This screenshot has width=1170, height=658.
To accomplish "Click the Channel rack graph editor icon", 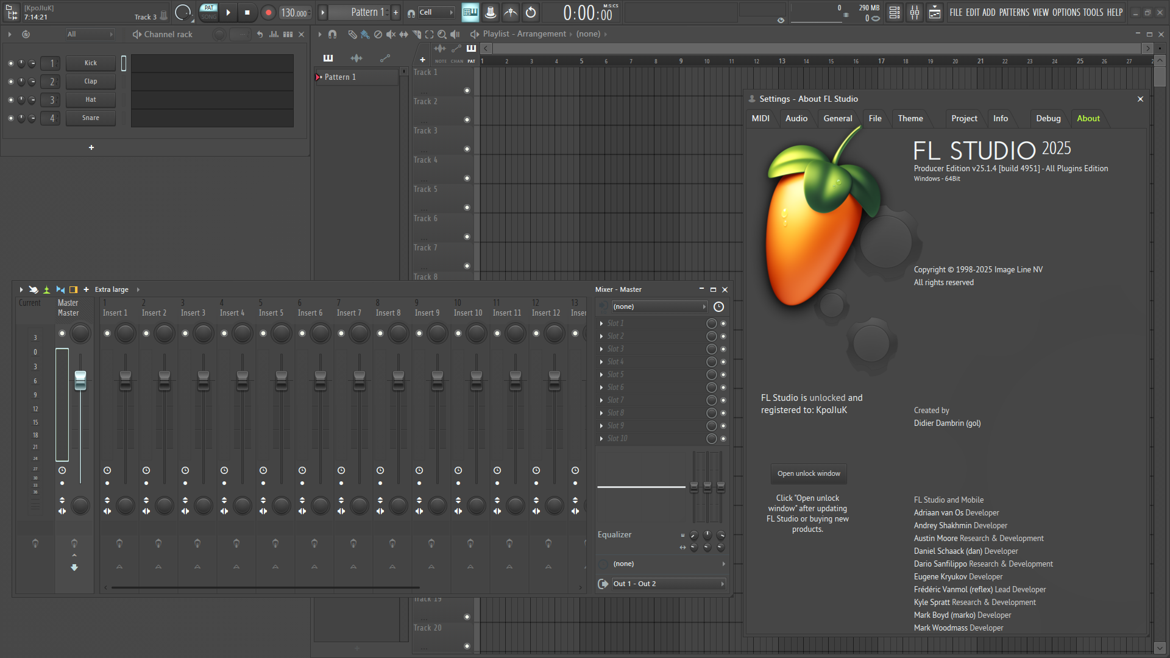I will point(274,34).
